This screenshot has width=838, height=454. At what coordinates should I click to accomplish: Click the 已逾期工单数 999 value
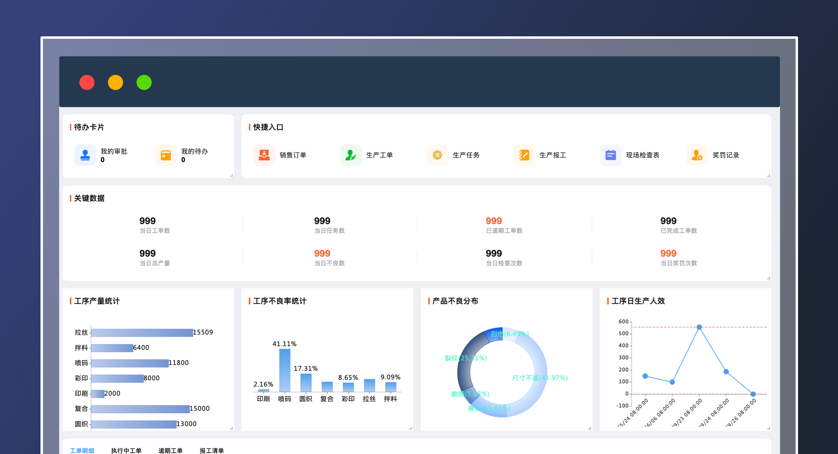(493, 221)
